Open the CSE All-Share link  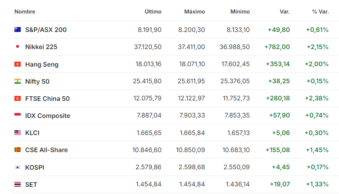coord(46,150)
